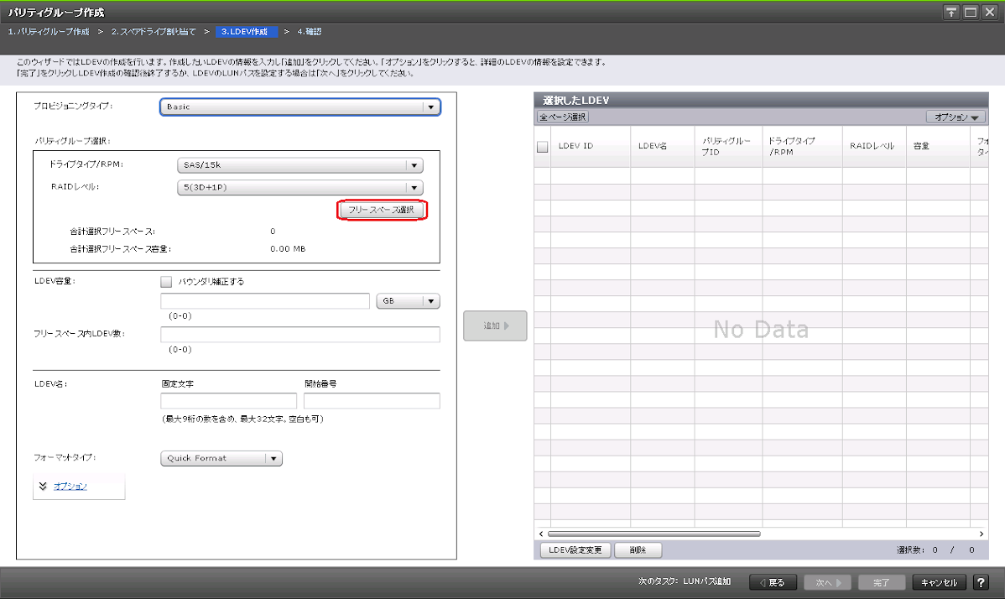Go to step 2 スペアドライブ割り当て
The height and width of the screenshot is (599, 1005).
[153, 32]
